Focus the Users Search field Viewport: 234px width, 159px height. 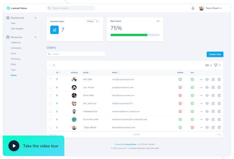tap(76, 54)
